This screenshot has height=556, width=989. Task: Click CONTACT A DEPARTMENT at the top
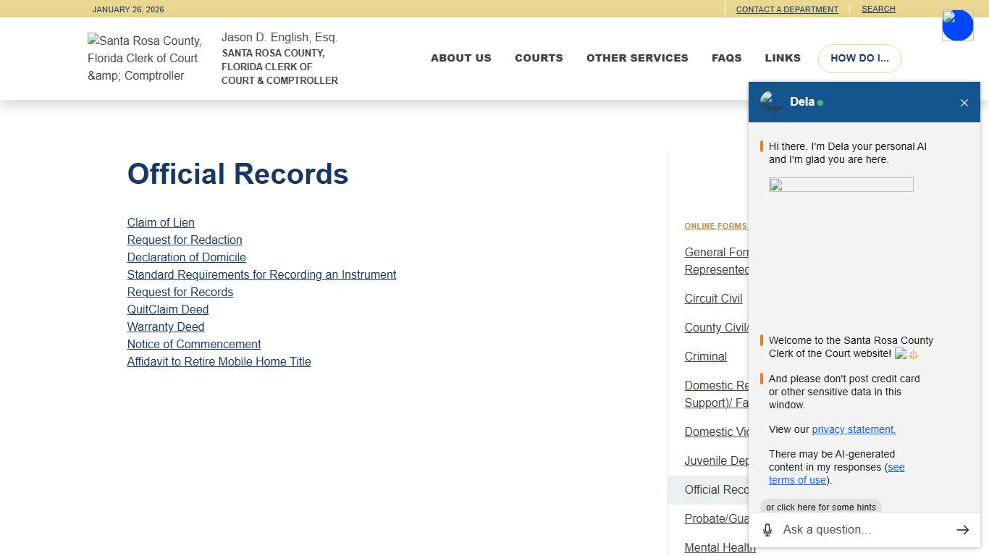(x=787, y=9)
